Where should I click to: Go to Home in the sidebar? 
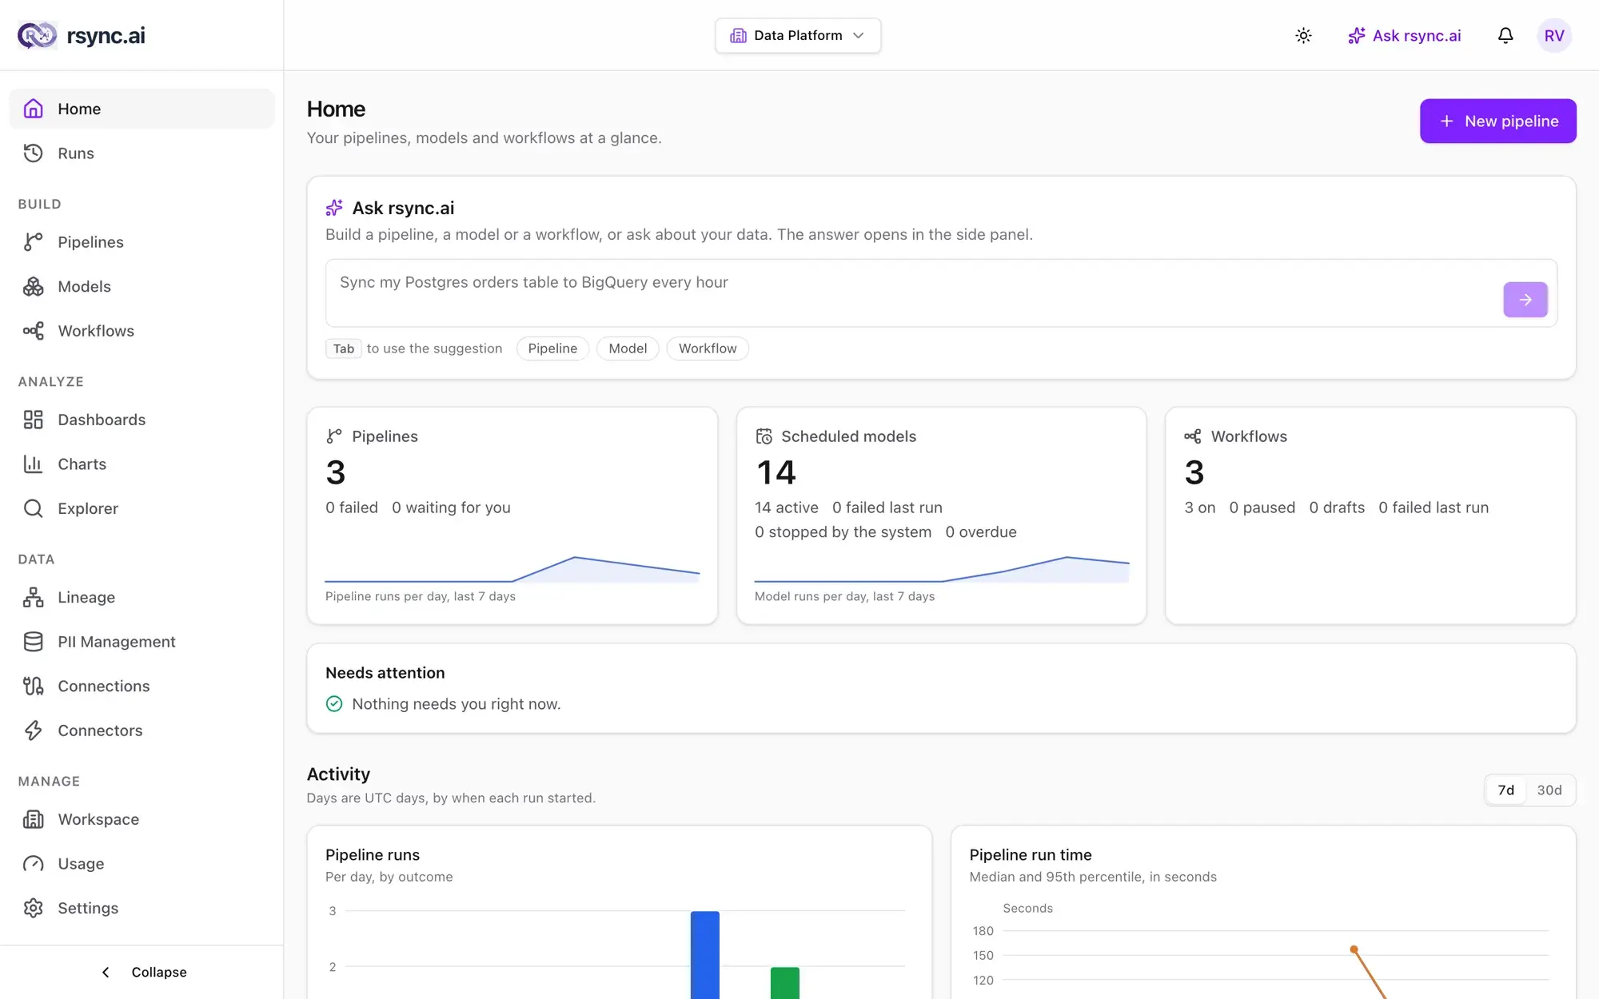142,109
